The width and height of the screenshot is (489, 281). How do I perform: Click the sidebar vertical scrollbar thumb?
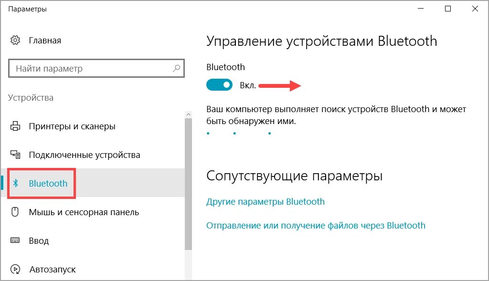coord(188,184)
